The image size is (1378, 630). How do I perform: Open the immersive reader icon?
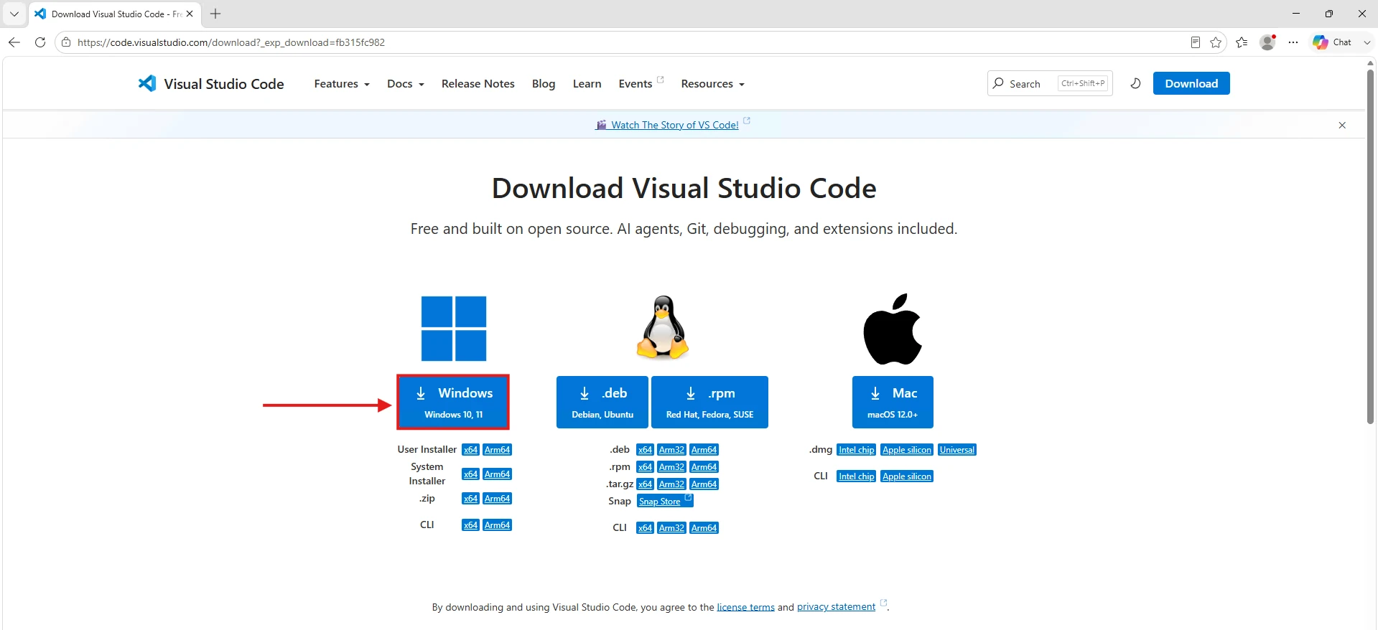tap(1195, 42)
